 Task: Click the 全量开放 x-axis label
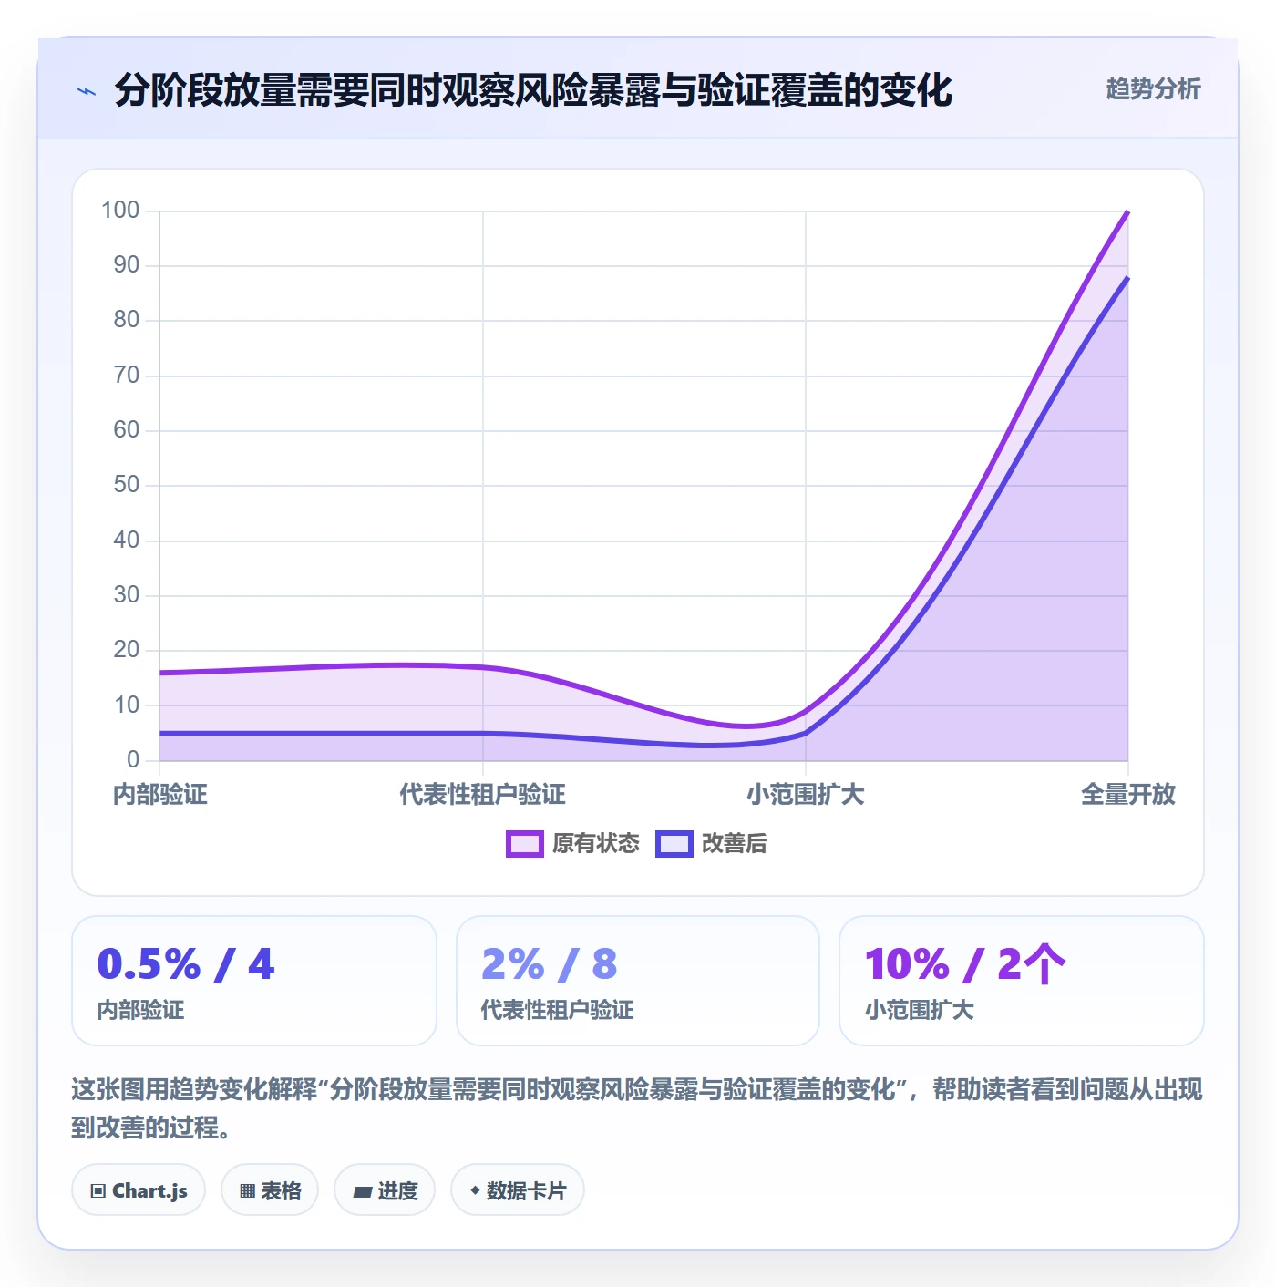point(1128,795)
